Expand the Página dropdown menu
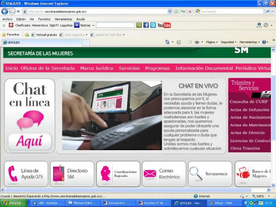The width and height of the screenshot is (276, 207). coord(211,42)
